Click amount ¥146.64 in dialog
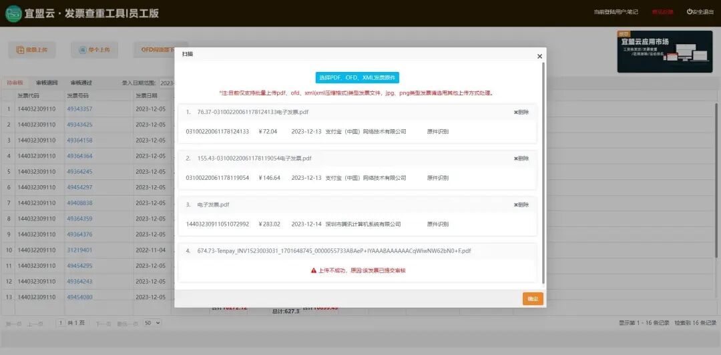Image resolution: width=721 pixels, height=355 pixels. [270, 178]
